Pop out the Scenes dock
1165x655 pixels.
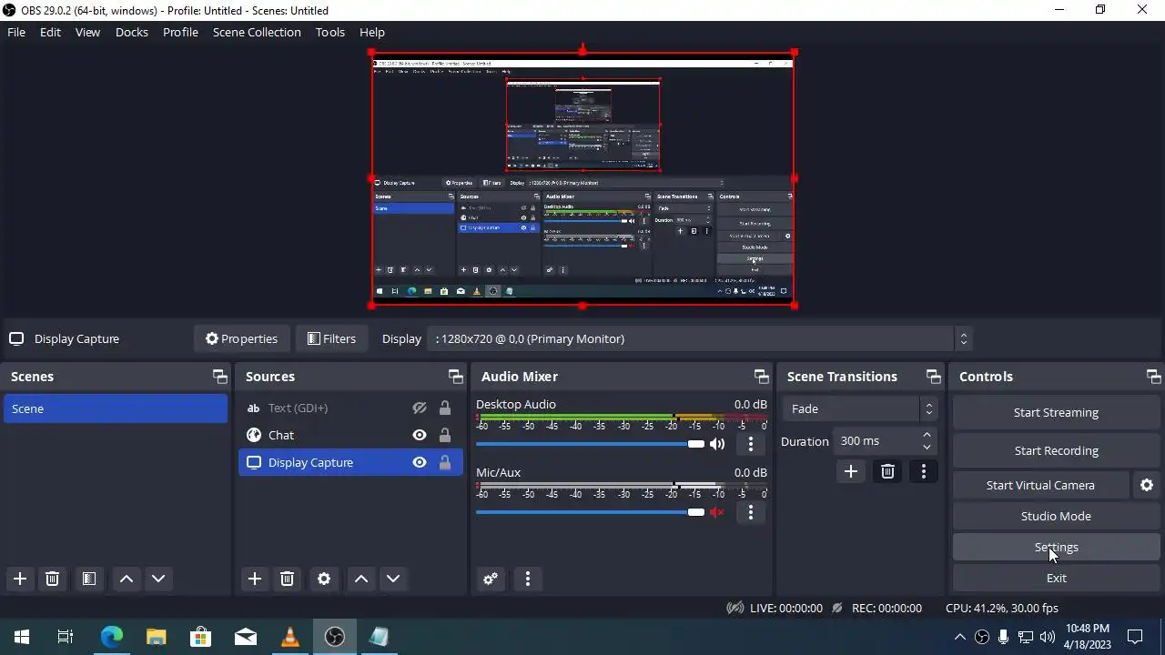point(219,377)
